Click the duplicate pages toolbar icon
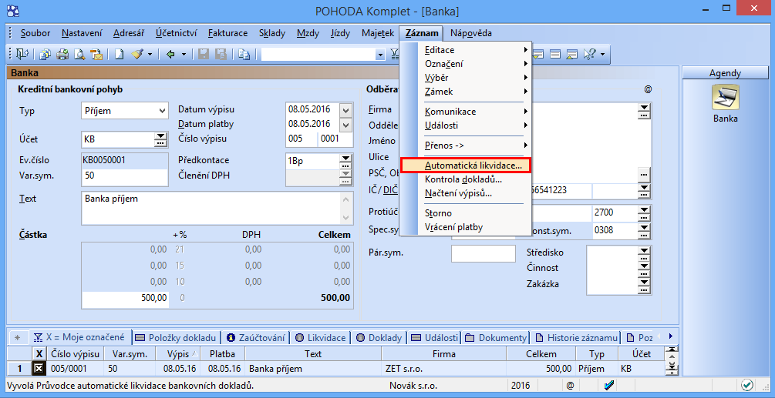Viewport: 775px width, 398px height. pyautogui.click(x=244, y=54)
